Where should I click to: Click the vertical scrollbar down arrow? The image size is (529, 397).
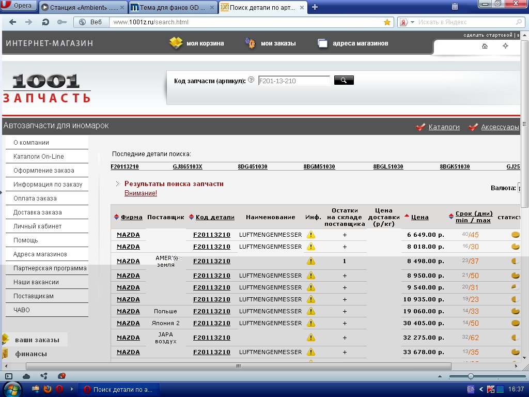pos(524,358)
